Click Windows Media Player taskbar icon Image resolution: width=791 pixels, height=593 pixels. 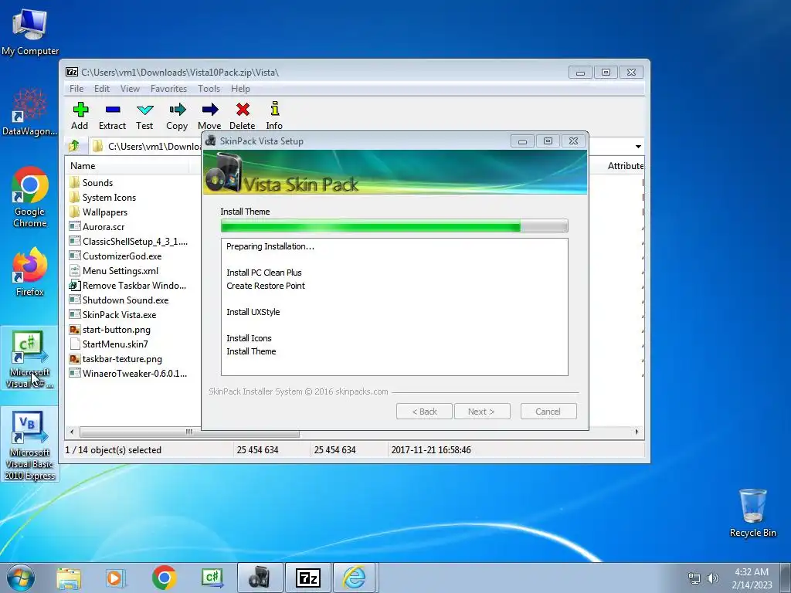(116, 578)
